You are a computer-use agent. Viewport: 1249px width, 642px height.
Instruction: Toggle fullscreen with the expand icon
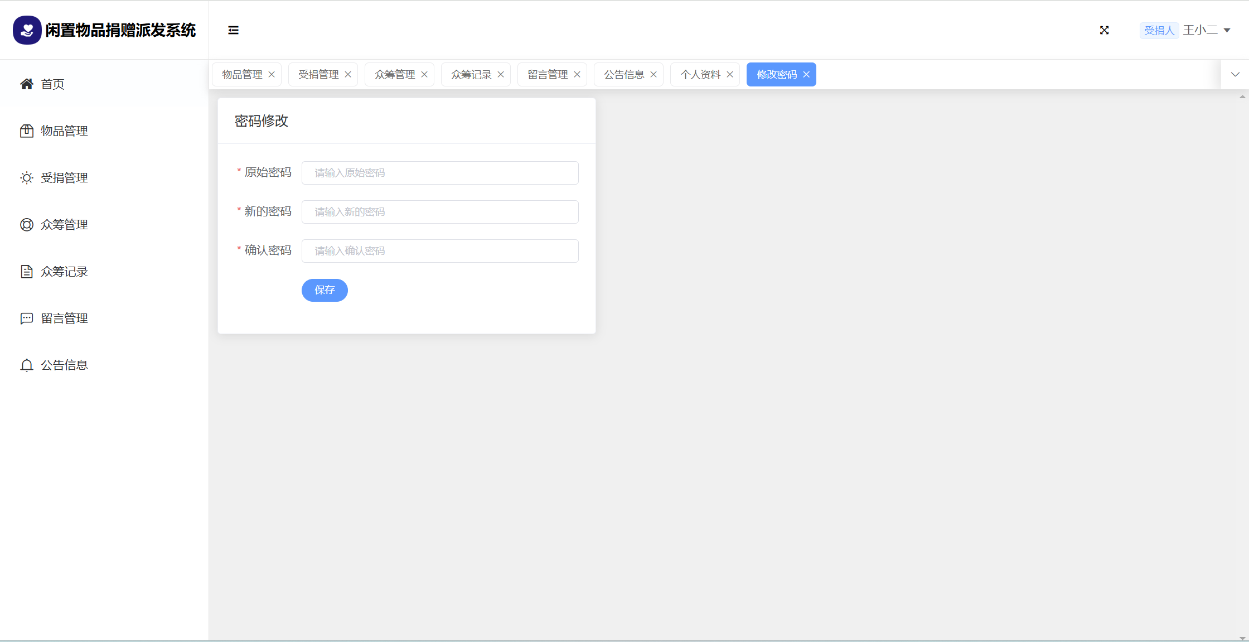point(1104,30)
